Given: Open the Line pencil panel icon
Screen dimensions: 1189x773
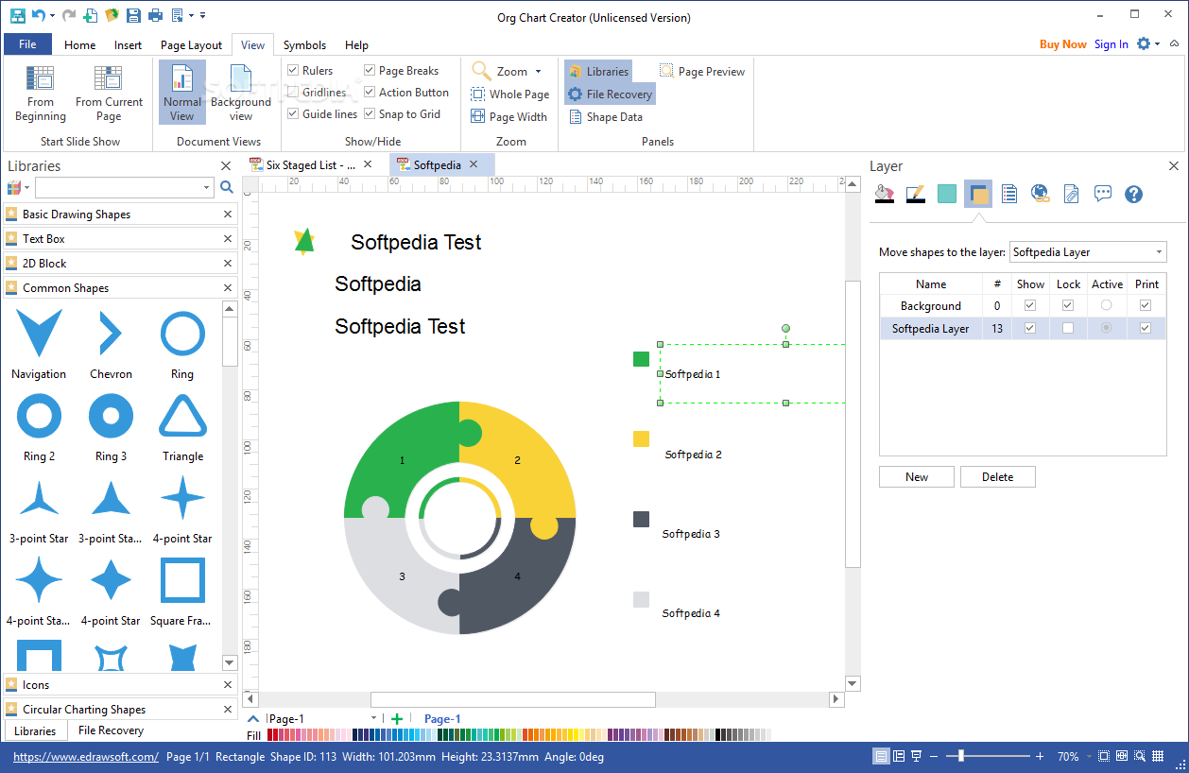Looking at the screenshot, I should coord(915,194).
